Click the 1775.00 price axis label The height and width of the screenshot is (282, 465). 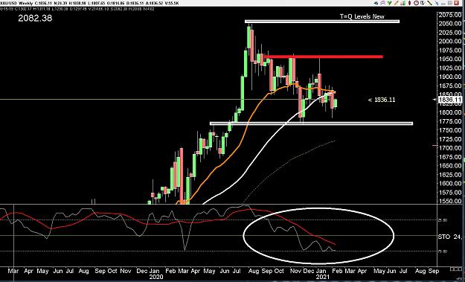click(449, 121)
